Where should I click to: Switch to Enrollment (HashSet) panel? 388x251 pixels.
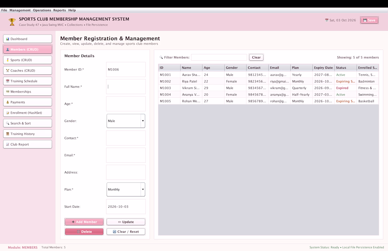pyautogui.click(x=28, y=113)
